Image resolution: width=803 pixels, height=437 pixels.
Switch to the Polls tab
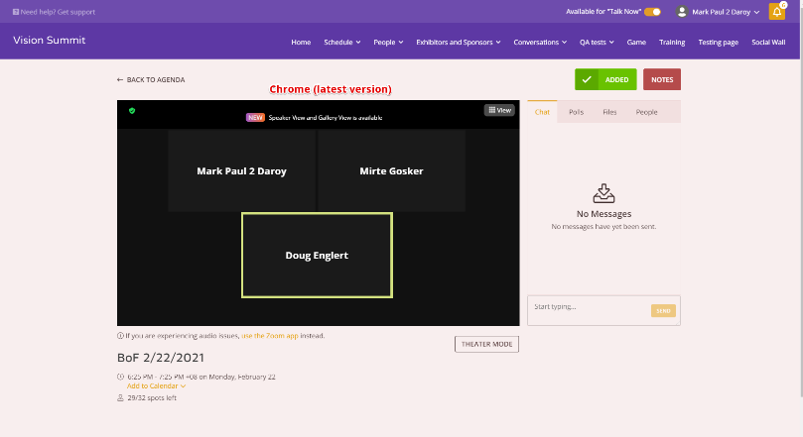point(576,112)
